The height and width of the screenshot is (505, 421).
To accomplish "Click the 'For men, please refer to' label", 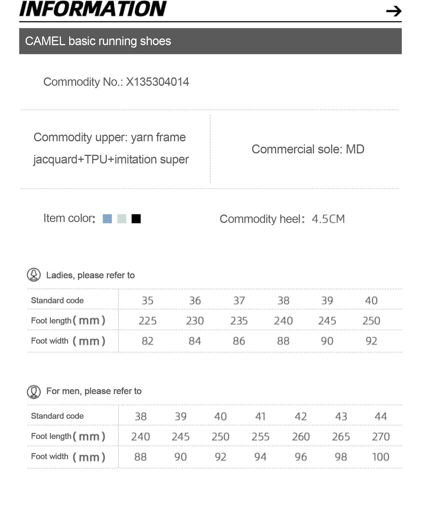I will (x=94, y=391).
